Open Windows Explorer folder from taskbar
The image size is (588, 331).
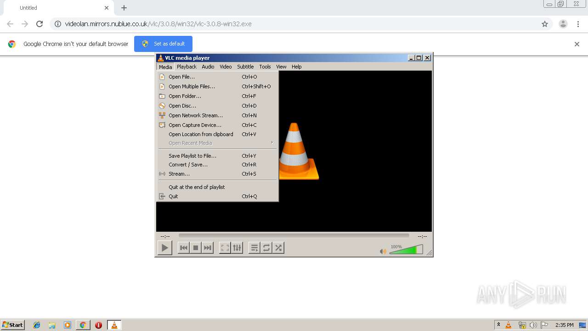point(52,325)
